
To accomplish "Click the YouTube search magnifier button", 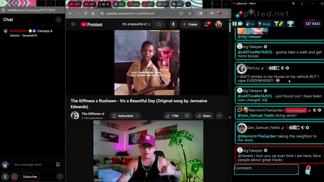I will click(159, 24).
